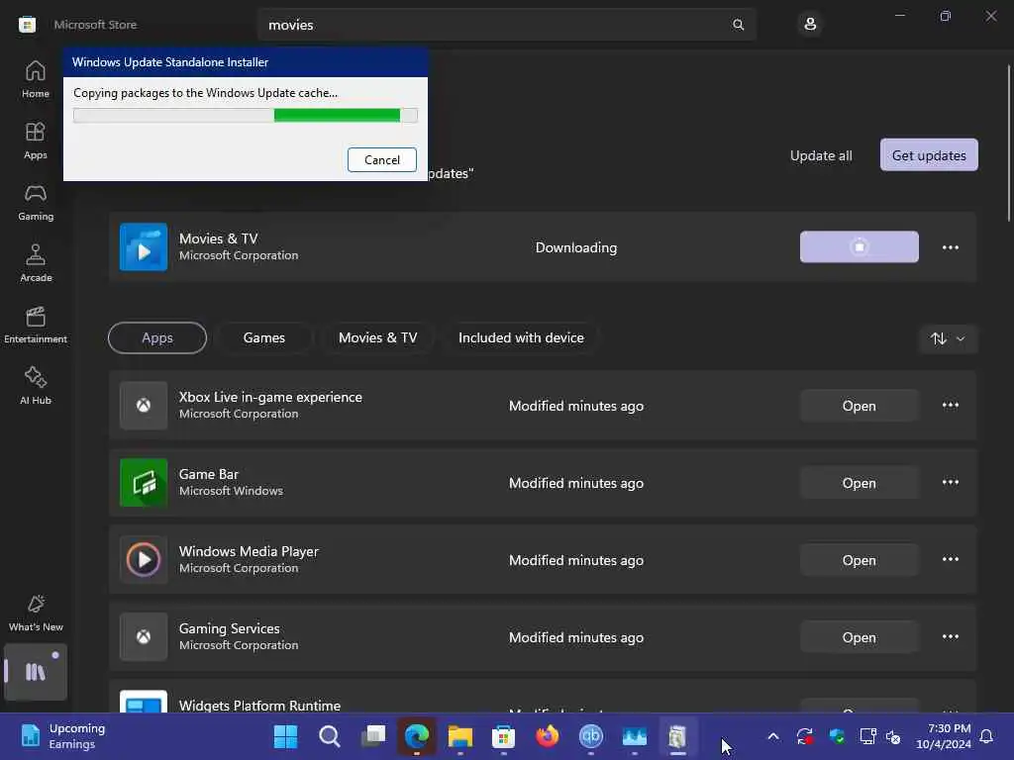The image size is (1014, 760).
Task: Open Windows Media Player
Action: click(859, 560)
